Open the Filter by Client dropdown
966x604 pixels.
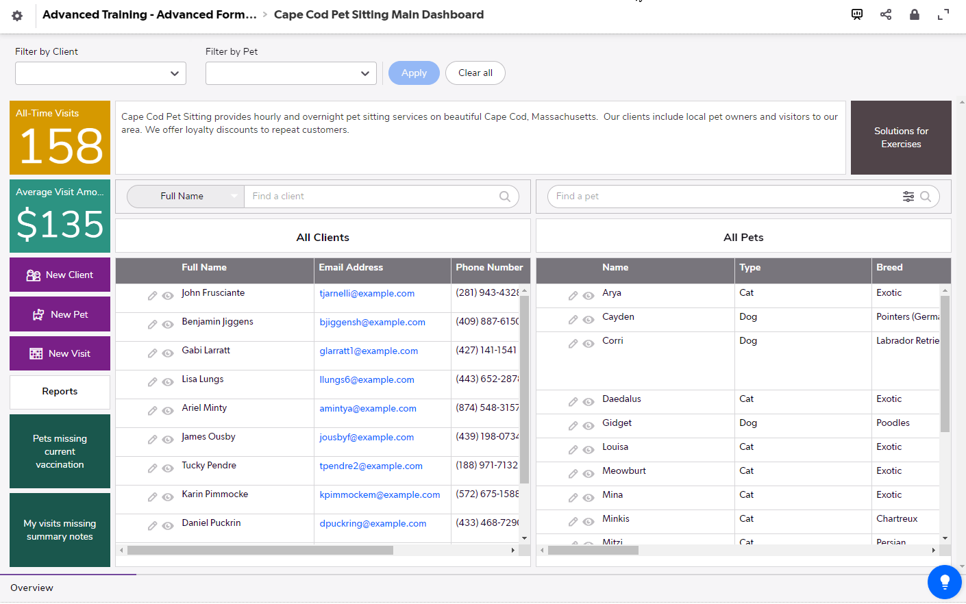(101, 73)
